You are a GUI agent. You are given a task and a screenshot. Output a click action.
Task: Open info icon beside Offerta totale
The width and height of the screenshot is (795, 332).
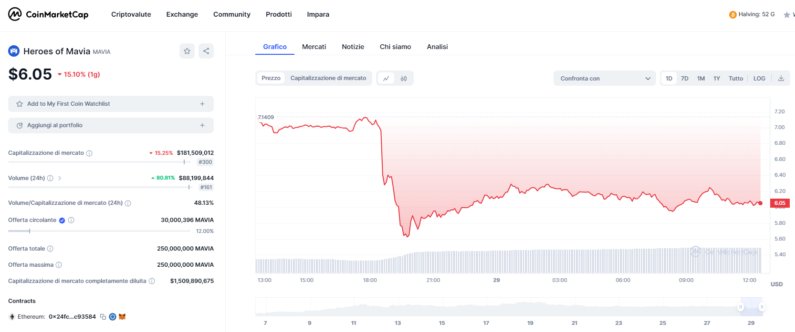coord(50,249)
